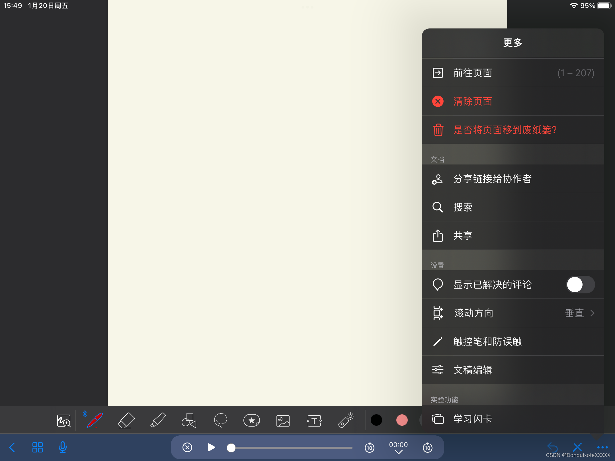This screenshot has width=615, height=461.
Task: Open the shapes tool
Action: pyautogui.click(x=189, y=420)
